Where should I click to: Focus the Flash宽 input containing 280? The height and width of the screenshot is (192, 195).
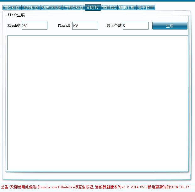(x=34, y=26)
